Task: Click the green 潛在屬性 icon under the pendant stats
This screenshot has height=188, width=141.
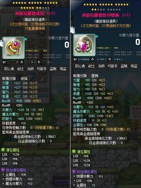Action: tap(74, 151)
